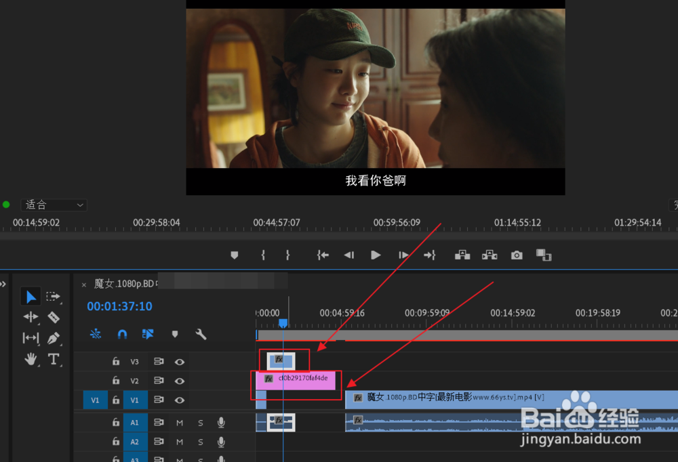Click the timeline playhead marker
Viewport: 678px width, 462px height.
point(283,323)
